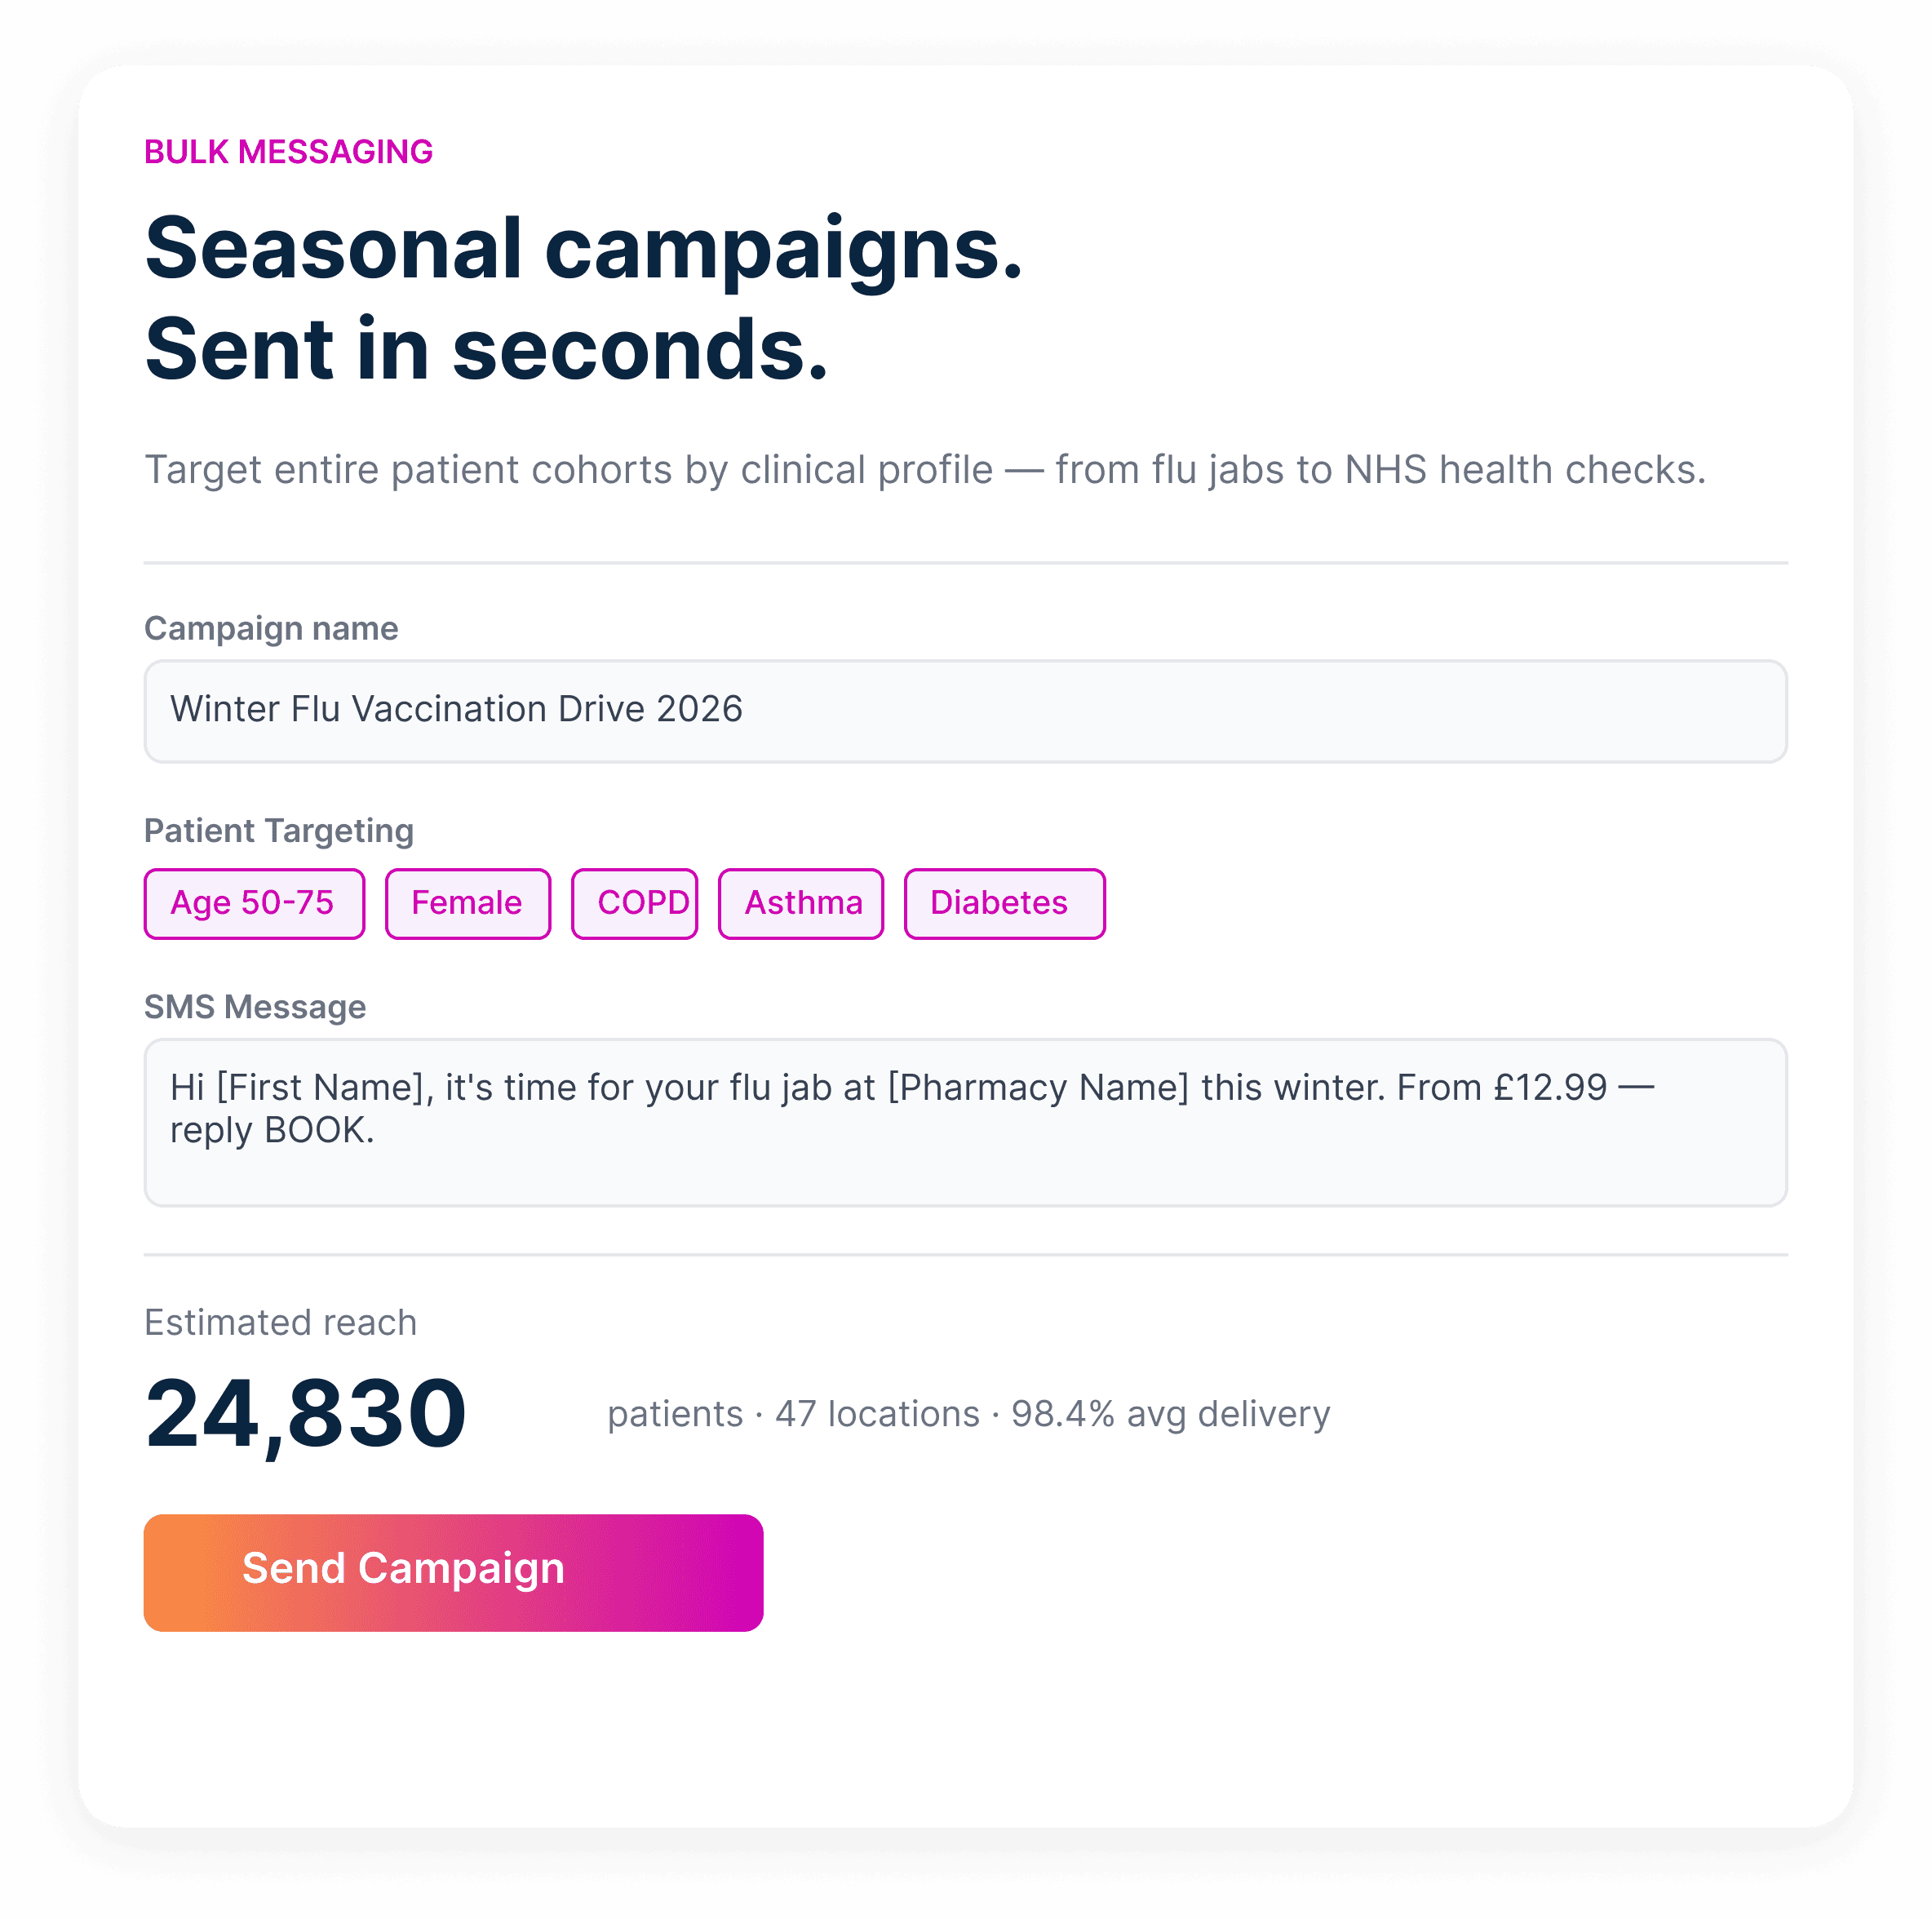
Task: Click the Seasonal campaigns heading
Action: tap(584, 248)
